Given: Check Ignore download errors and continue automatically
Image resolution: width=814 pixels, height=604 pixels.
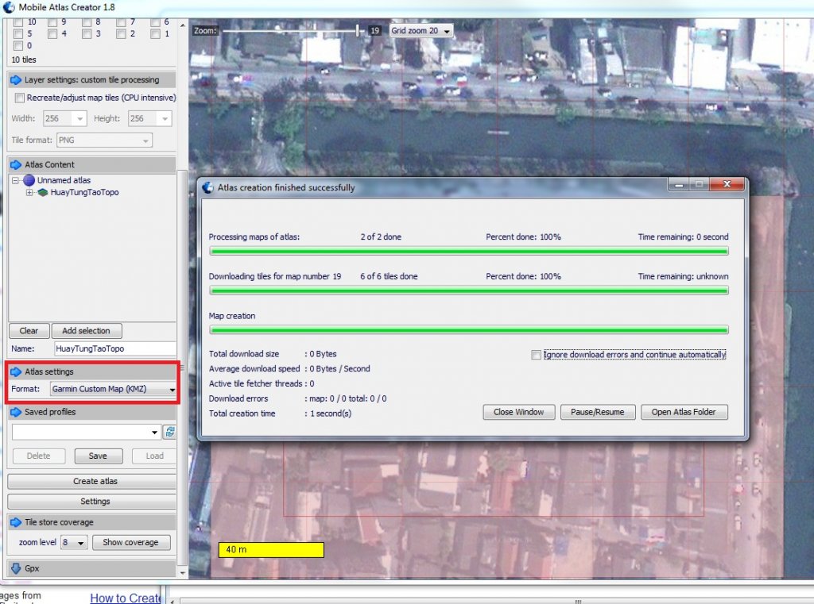Looking at the screenshot, I should tap(537, 355).
